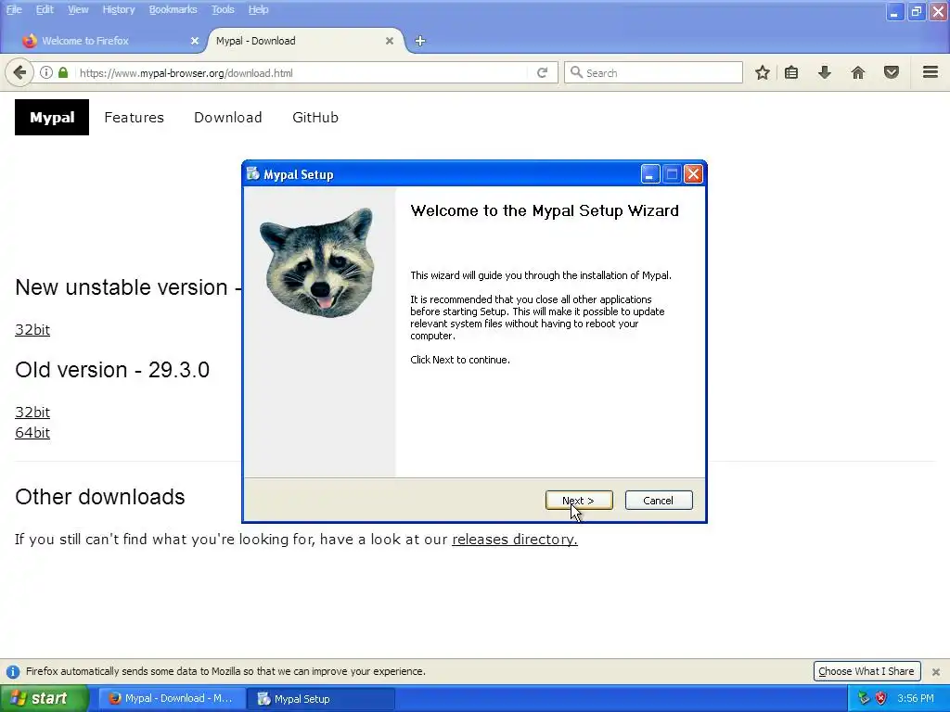Viewport: 950px width, 712px height.
Task: Open the Help menu
Action: 259,9
